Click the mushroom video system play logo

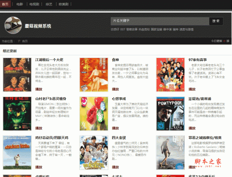point(13,25)
